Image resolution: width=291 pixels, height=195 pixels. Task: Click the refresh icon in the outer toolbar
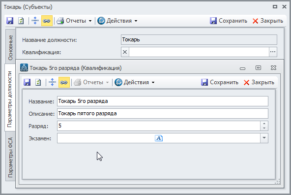(21, 21)
